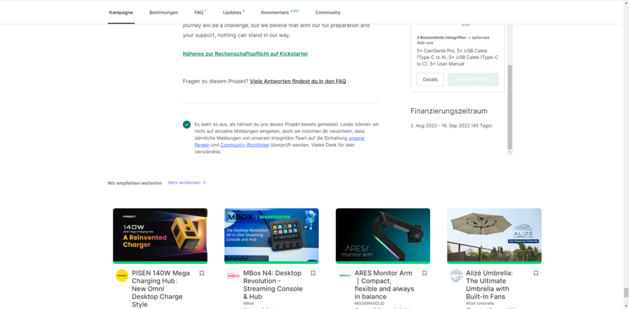Open the MBox N4 project thumbnail image
Screen dimensions: 629x309
coord(272,236)
